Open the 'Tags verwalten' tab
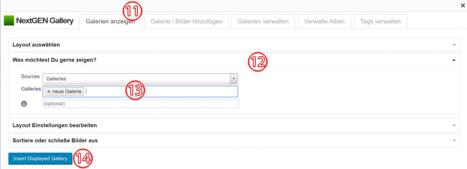467x169 pixels. pyautogui.click(x=380, y=21)
